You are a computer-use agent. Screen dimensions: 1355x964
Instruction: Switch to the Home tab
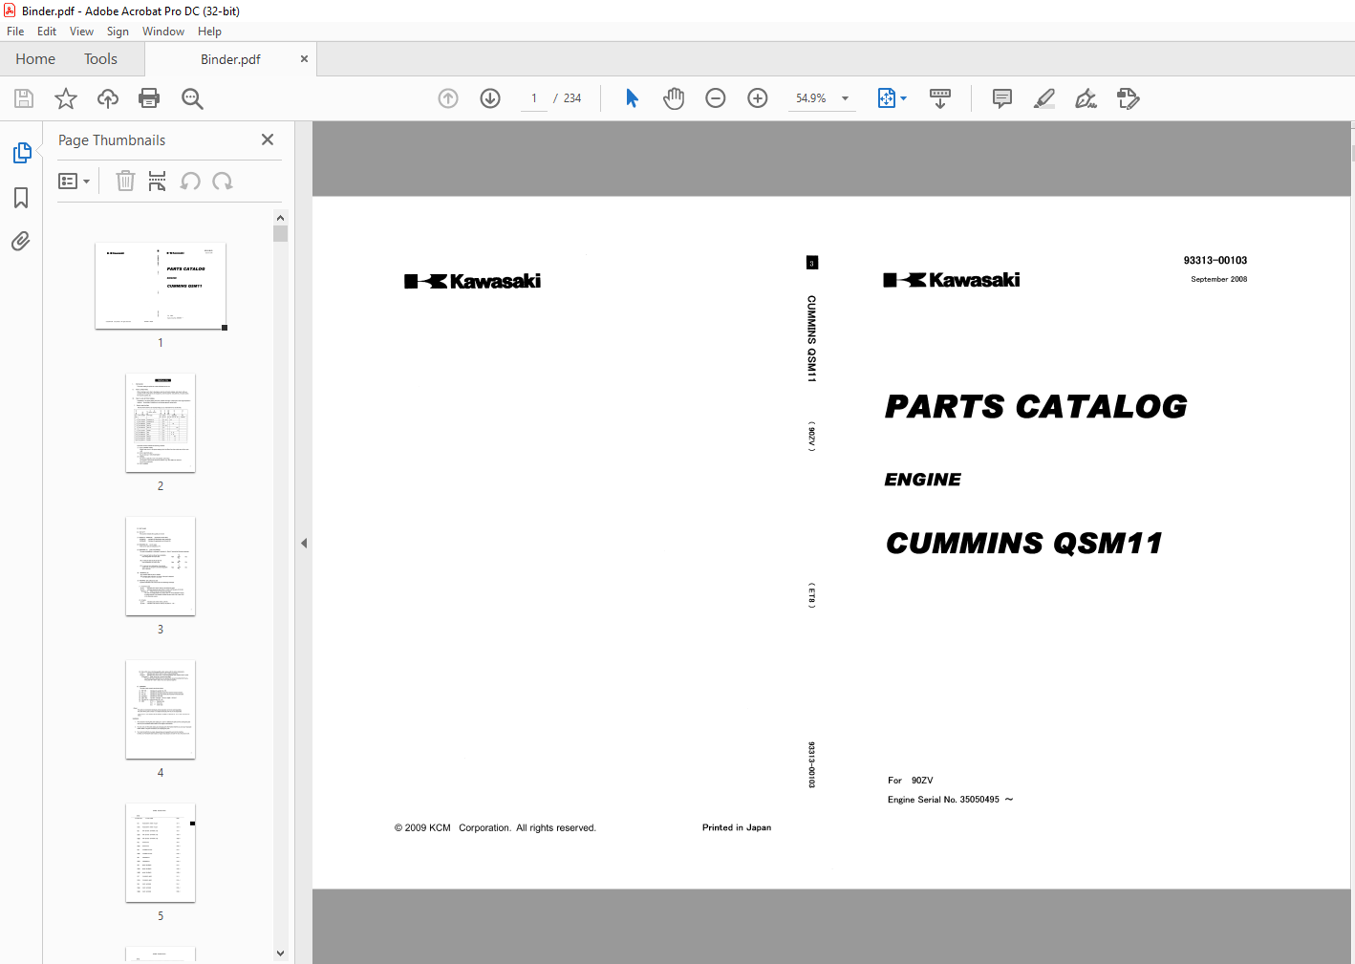tap(35, 59)
